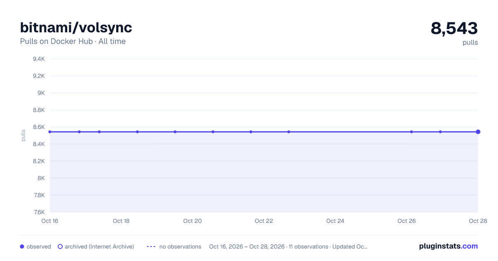This screenshot has height=261, width=498.
Task: Click the "Oct 24" x-axis label
Action: 335,221
